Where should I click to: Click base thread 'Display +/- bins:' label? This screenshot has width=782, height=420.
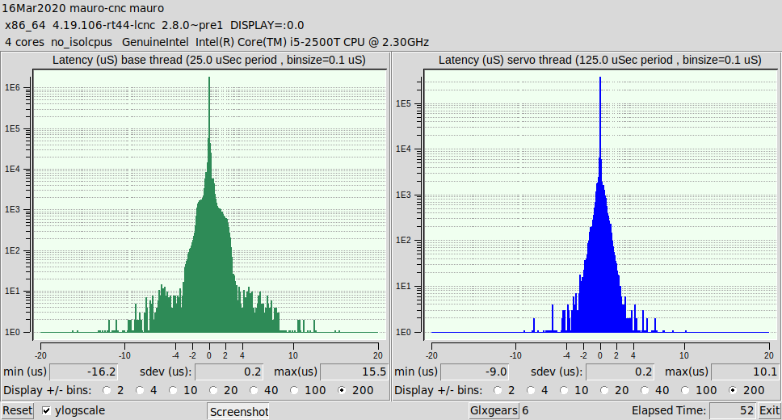(48, 390)
